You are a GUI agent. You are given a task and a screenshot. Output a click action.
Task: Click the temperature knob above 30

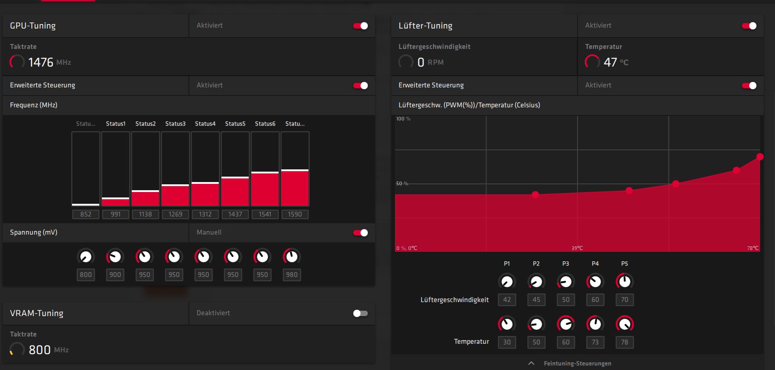click(x=507, y=324)
